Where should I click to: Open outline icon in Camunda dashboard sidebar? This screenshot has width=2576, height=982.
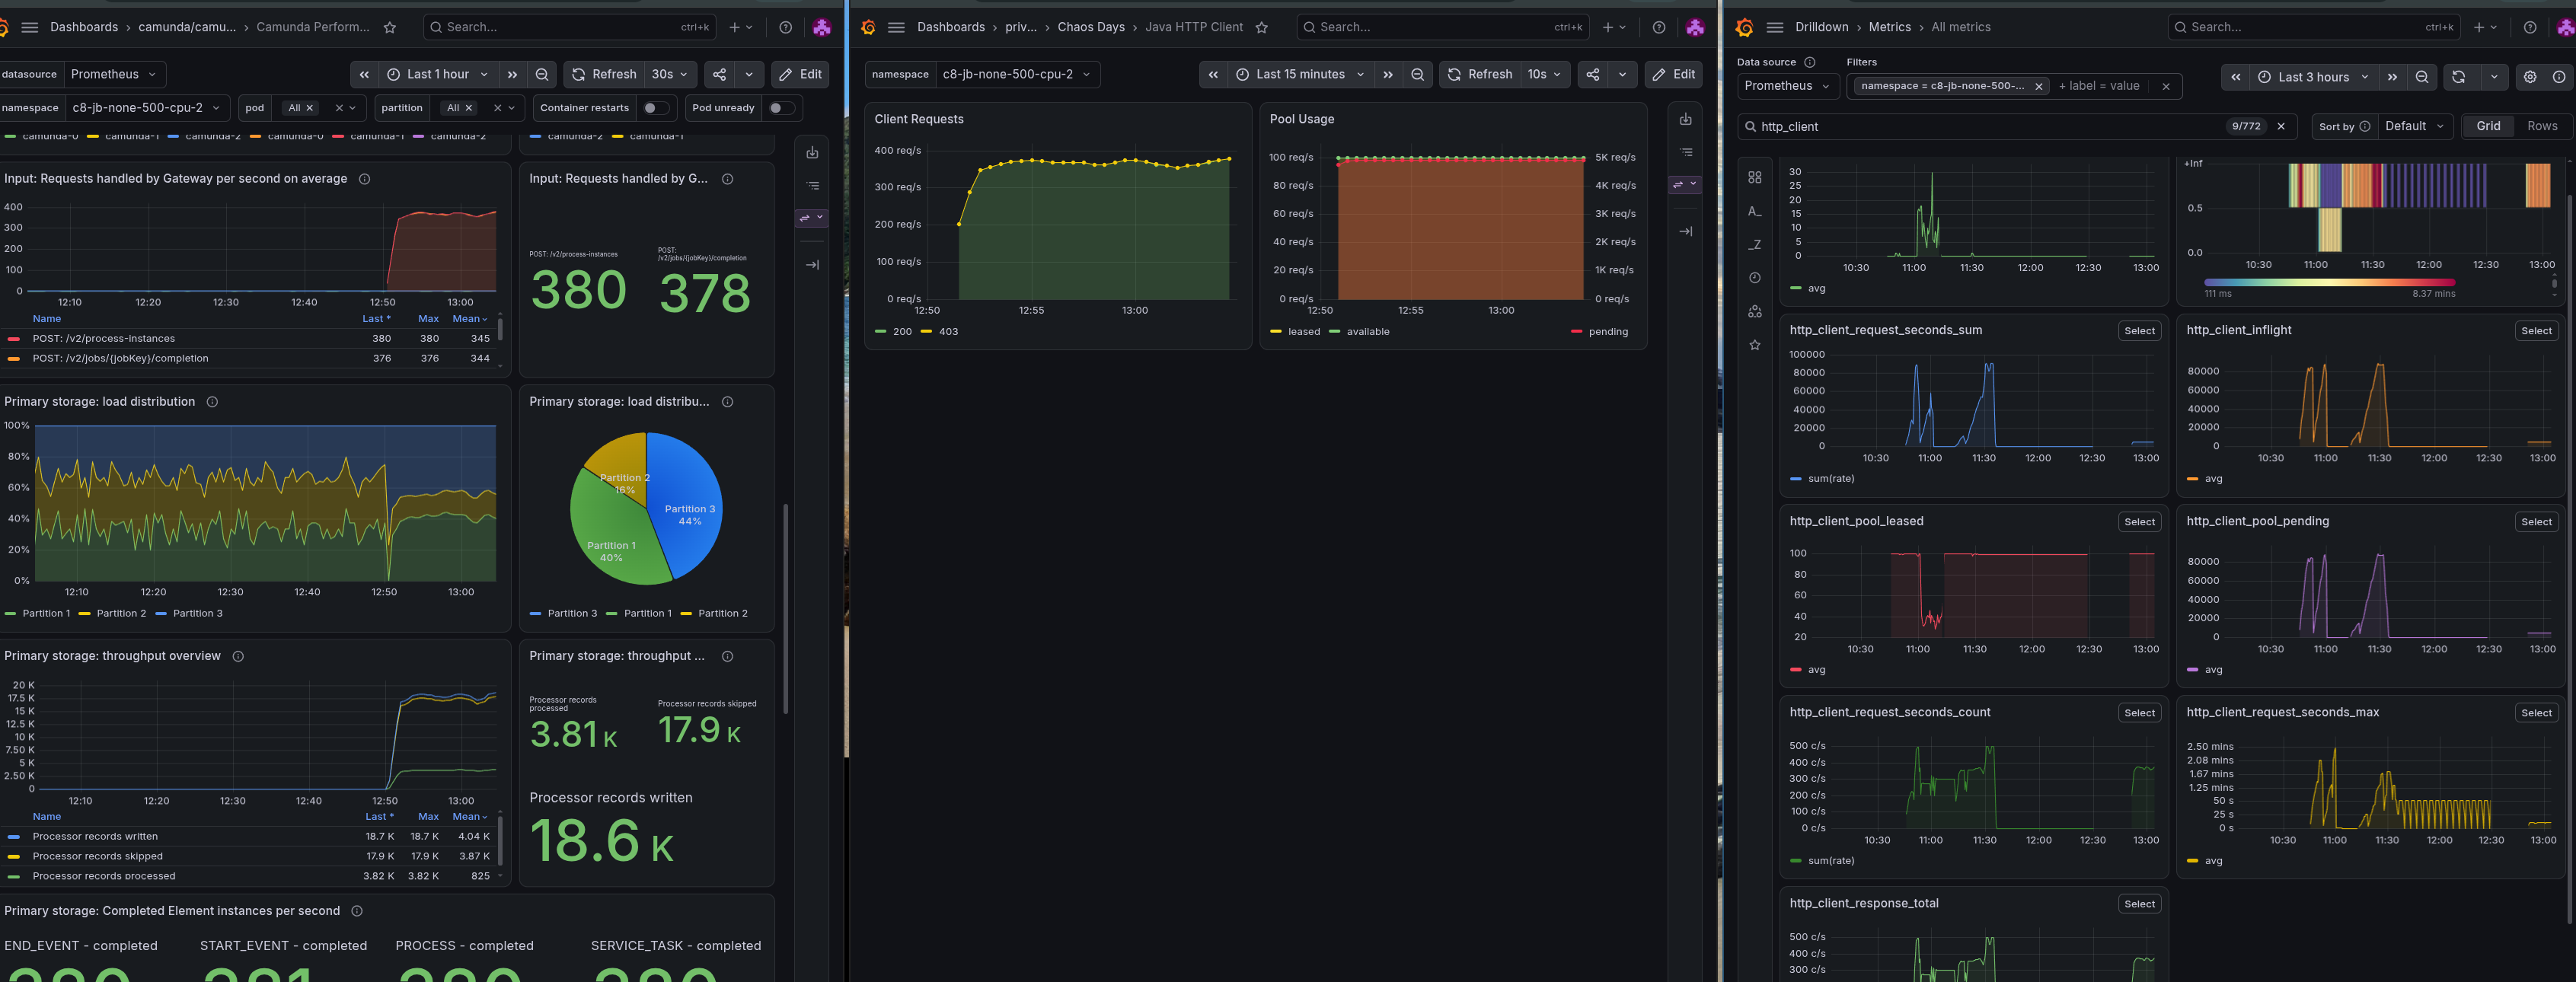click(x=812, y=186)
